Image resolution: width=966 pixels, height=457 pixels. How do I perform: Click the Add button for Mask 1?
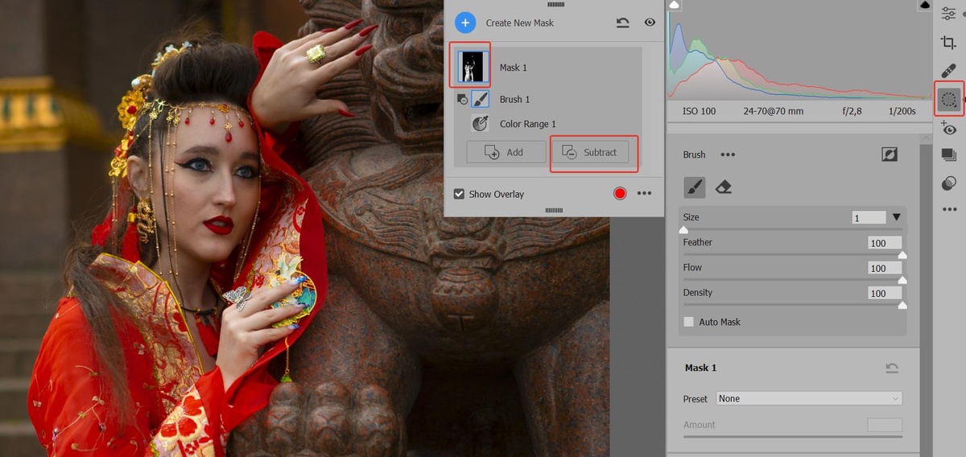[x=506, y=152]
